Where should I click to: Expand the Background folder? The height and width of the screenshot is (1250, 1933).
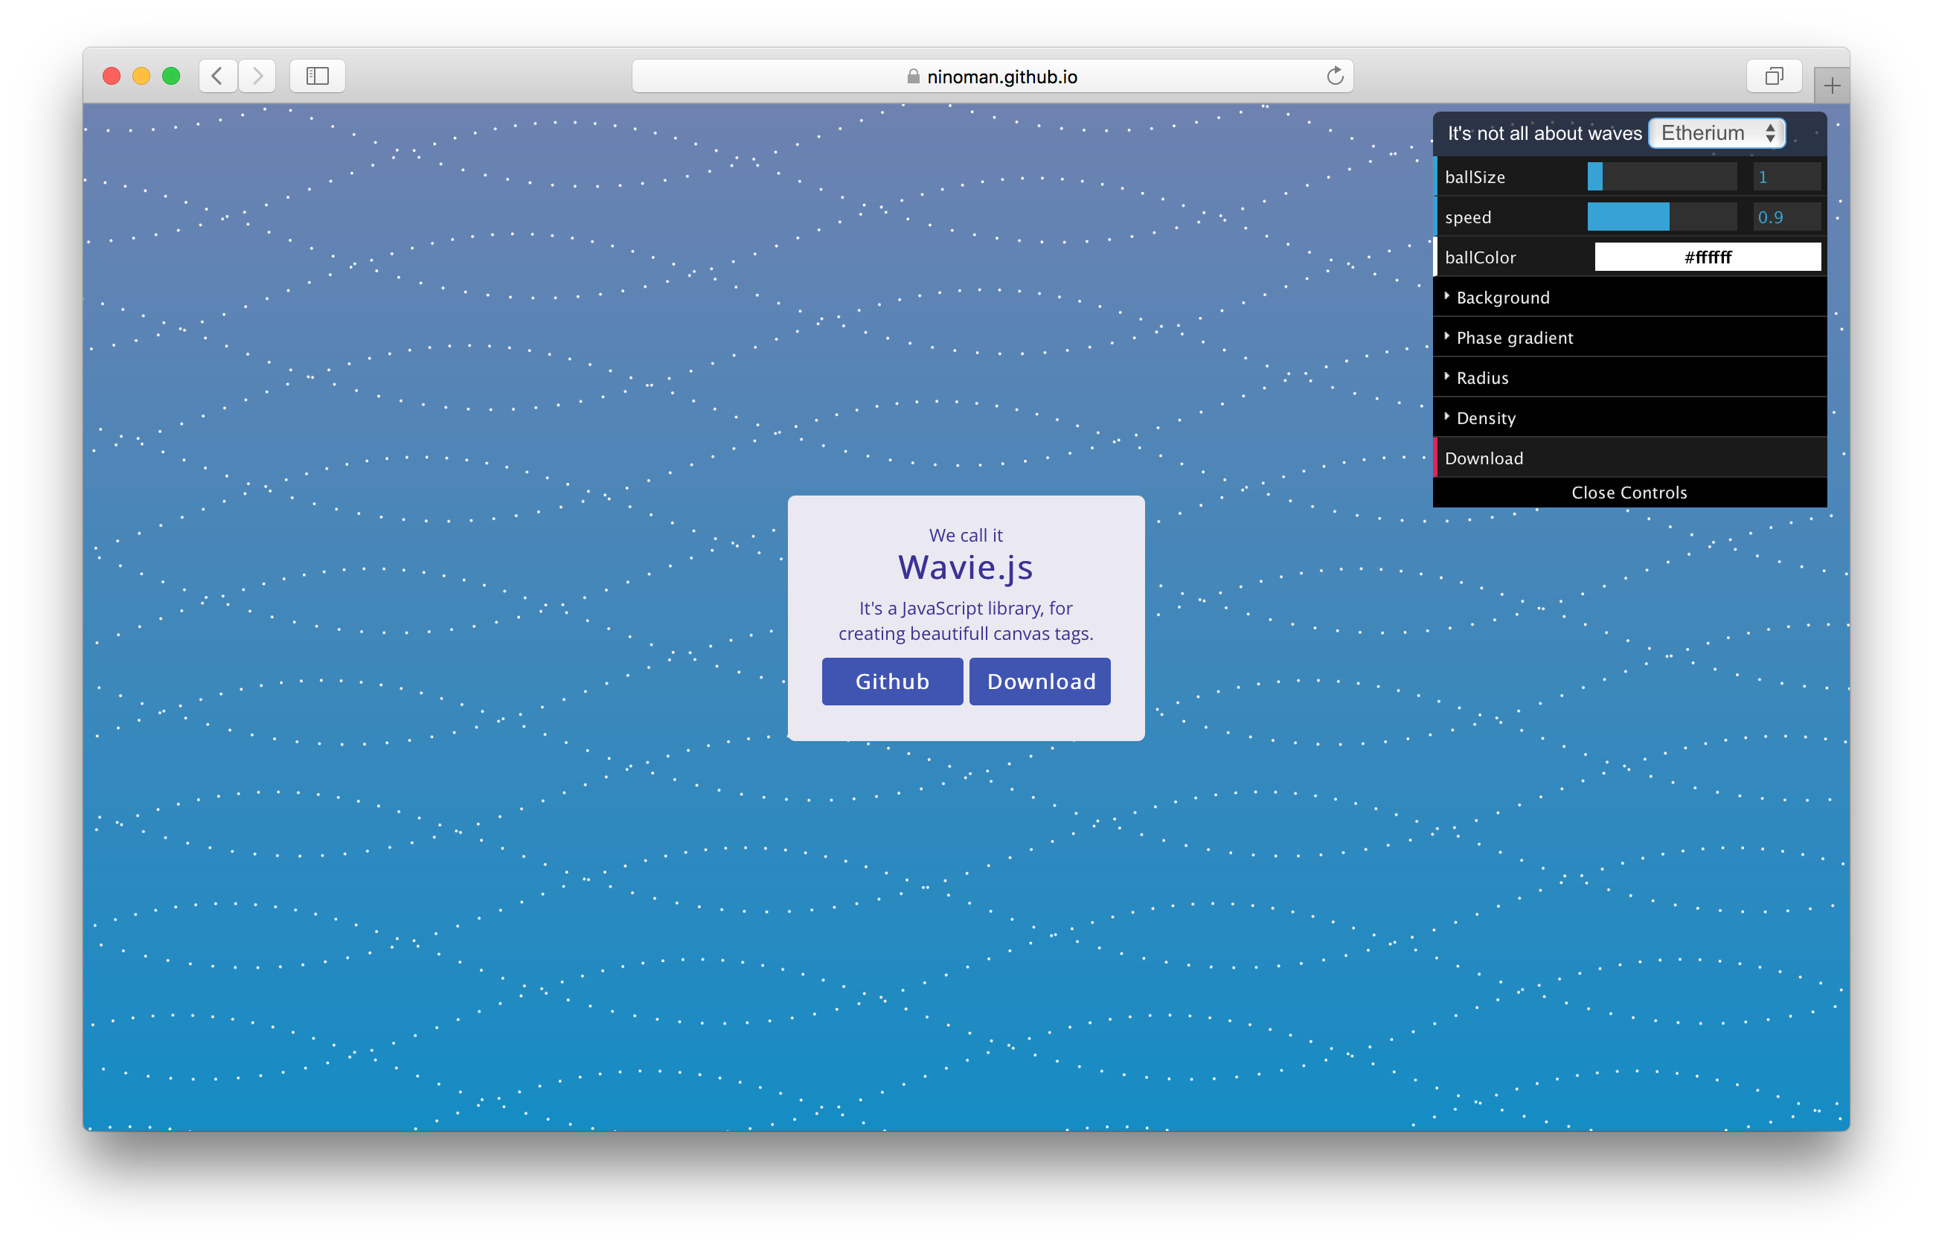[1503, 298]
